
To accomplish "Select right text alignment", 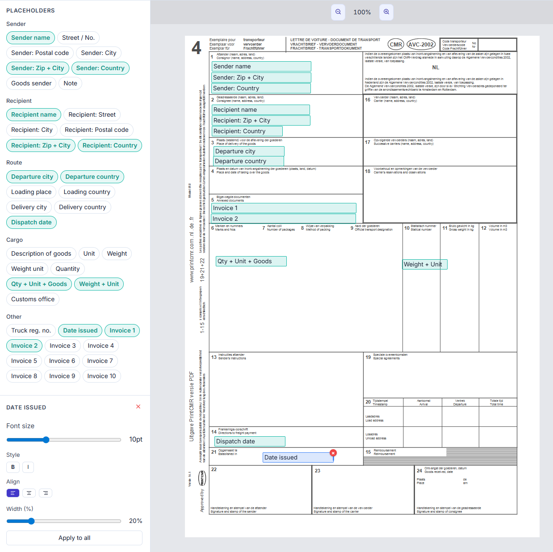I will pos(46,493).
